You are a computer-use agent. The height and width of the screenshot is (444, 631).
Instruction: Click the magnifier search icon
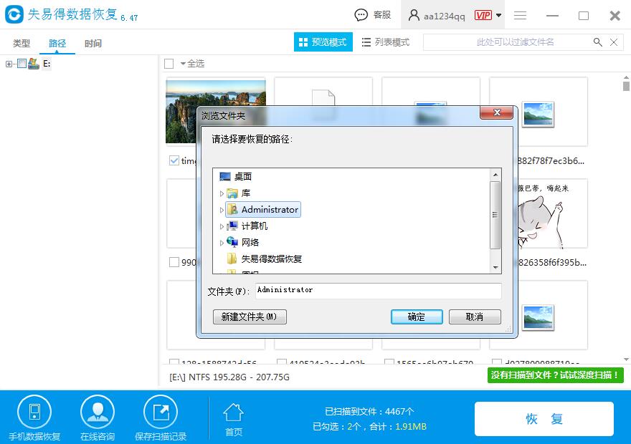[x=597, y=42]
